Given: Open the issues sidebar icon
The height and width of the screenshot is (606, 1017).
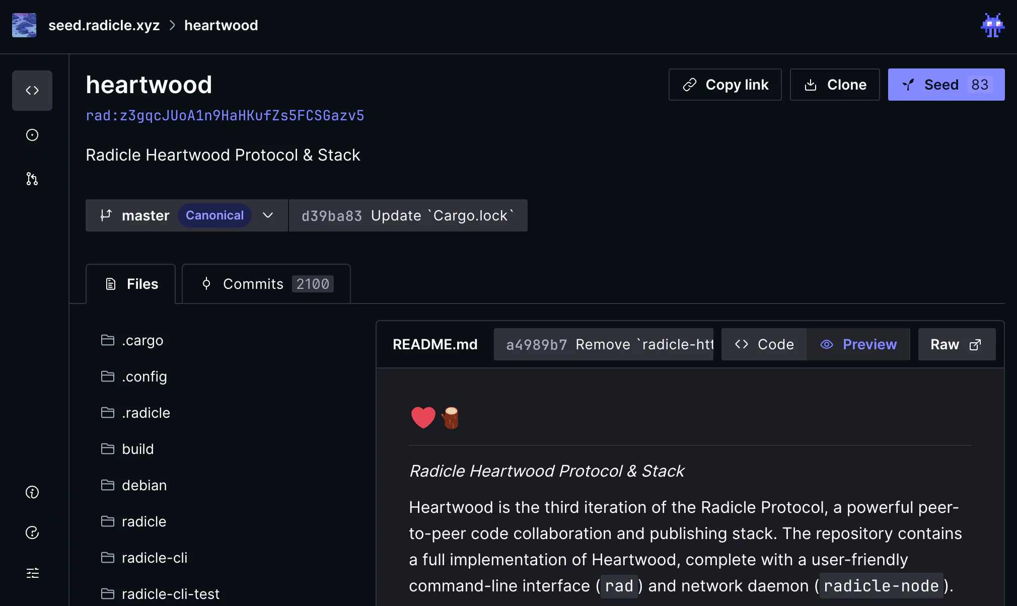Looking at the screenshot, I should pos(32,135).
